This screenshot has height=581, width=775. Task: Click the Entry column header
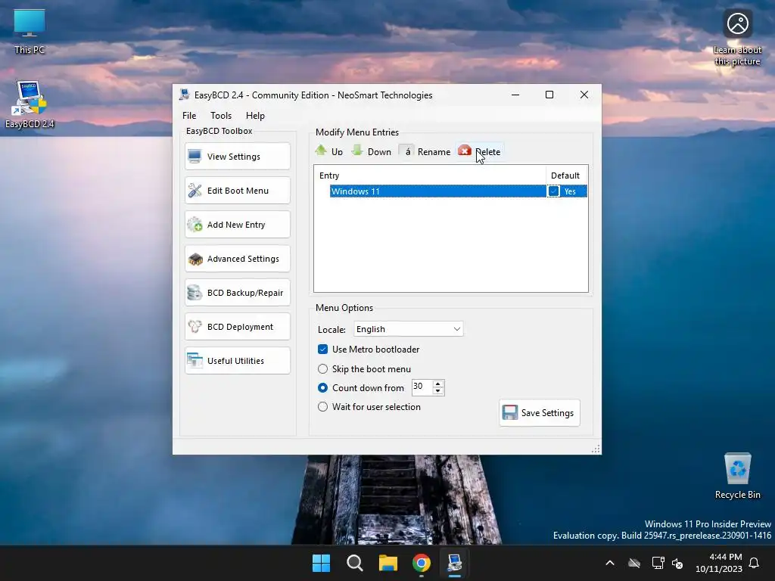[x=430, y=176]
